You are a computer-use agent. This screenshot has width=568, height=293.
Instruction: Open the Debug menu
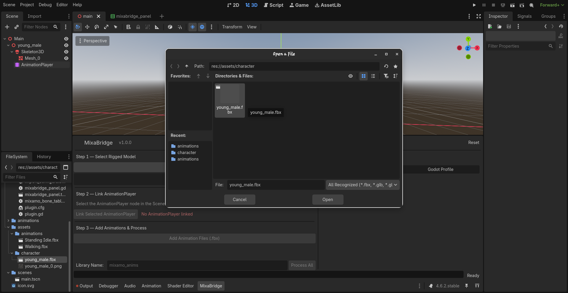[45, 5]
